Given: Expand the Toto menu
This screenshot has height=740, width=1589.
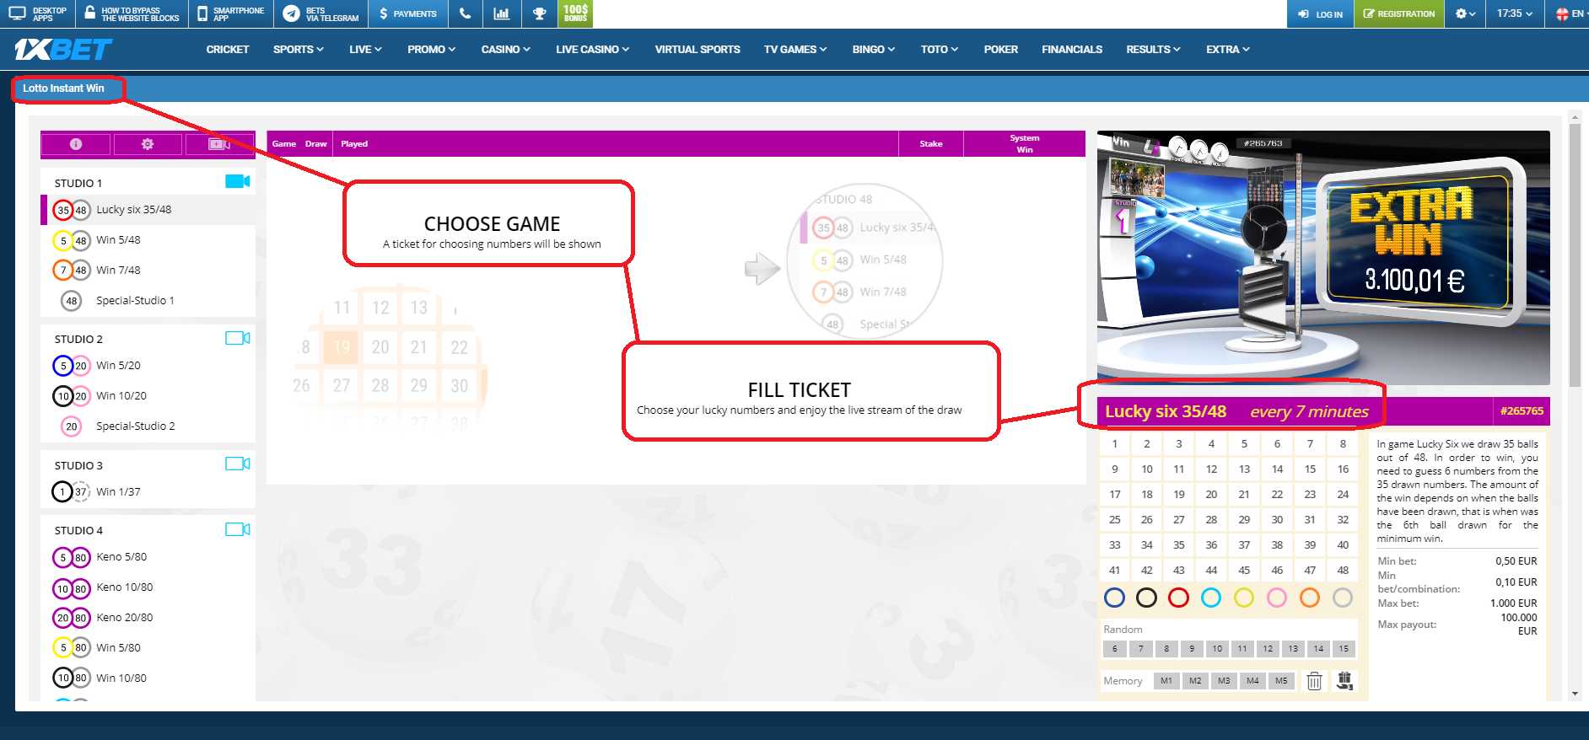Looking at the screenshot, I should [939, 50].
